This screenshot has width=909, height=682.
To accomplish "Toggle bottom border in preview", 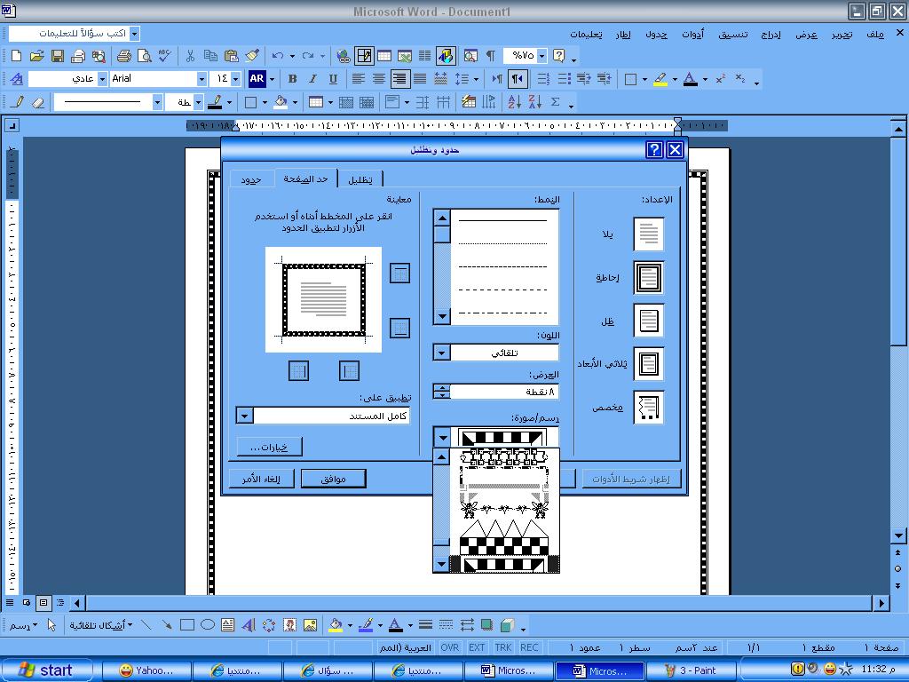I will click(400, 328).
